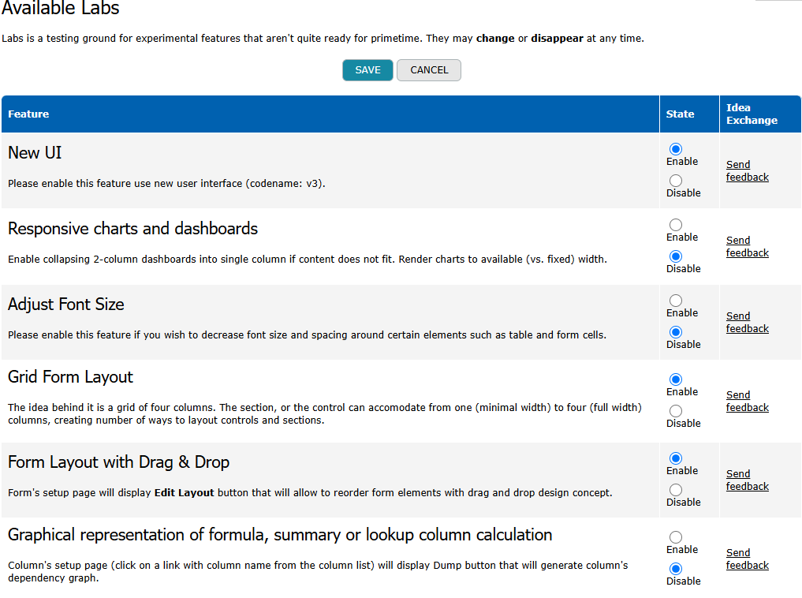Screen dimensions: 802x598
Task: Send feedback for Adjust Font Size
Action: click(748, 323)
